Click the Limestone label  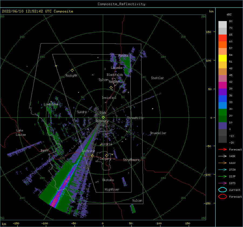pyautogui.click(x=51, y=104)
